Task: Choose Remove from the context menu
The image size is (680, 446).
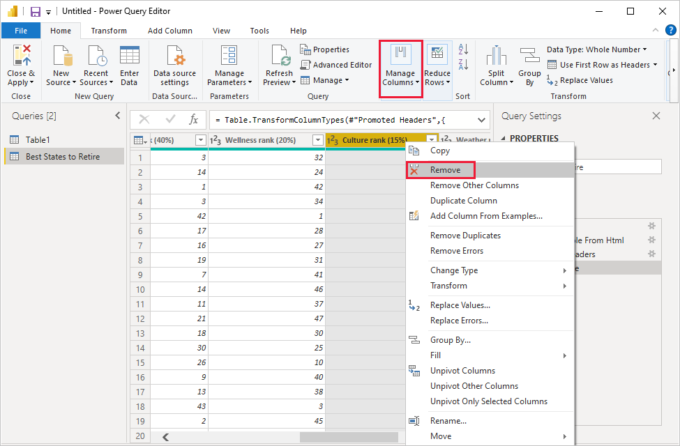Action: tap(490, 170)
